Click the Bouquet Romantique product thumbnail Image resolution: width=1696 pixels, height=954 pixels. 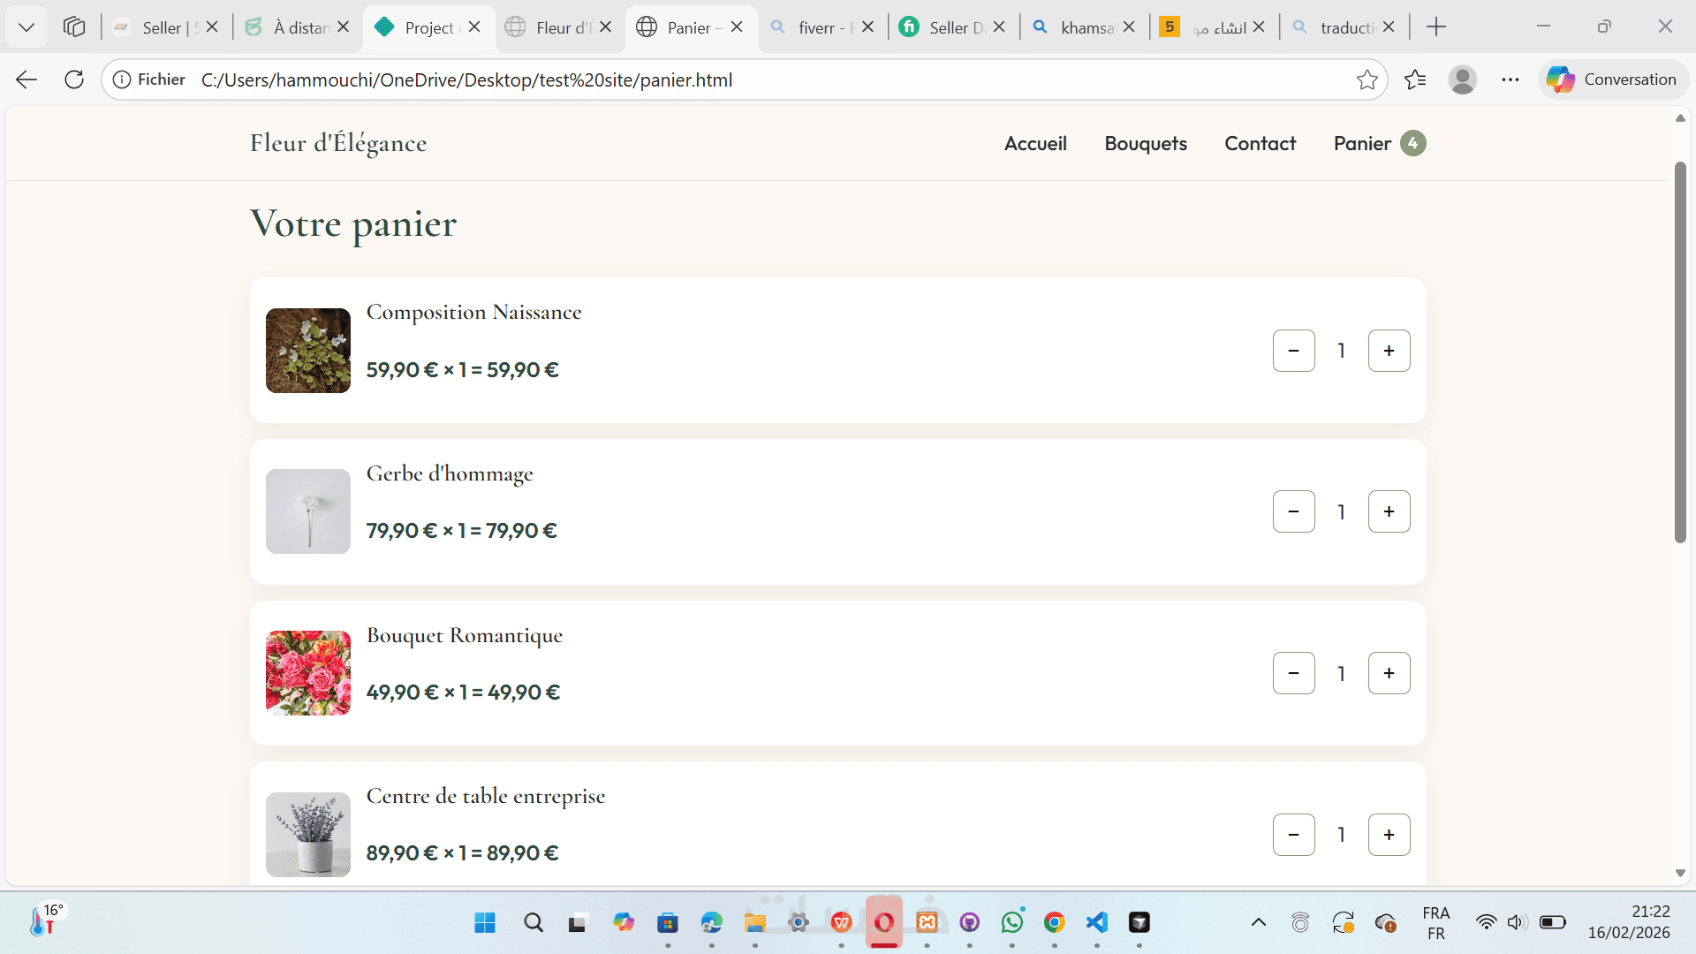[308, 673]
